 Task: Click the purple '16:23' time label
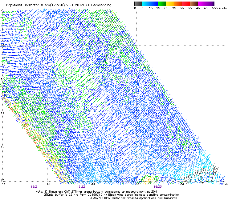(x=157, y=187)
